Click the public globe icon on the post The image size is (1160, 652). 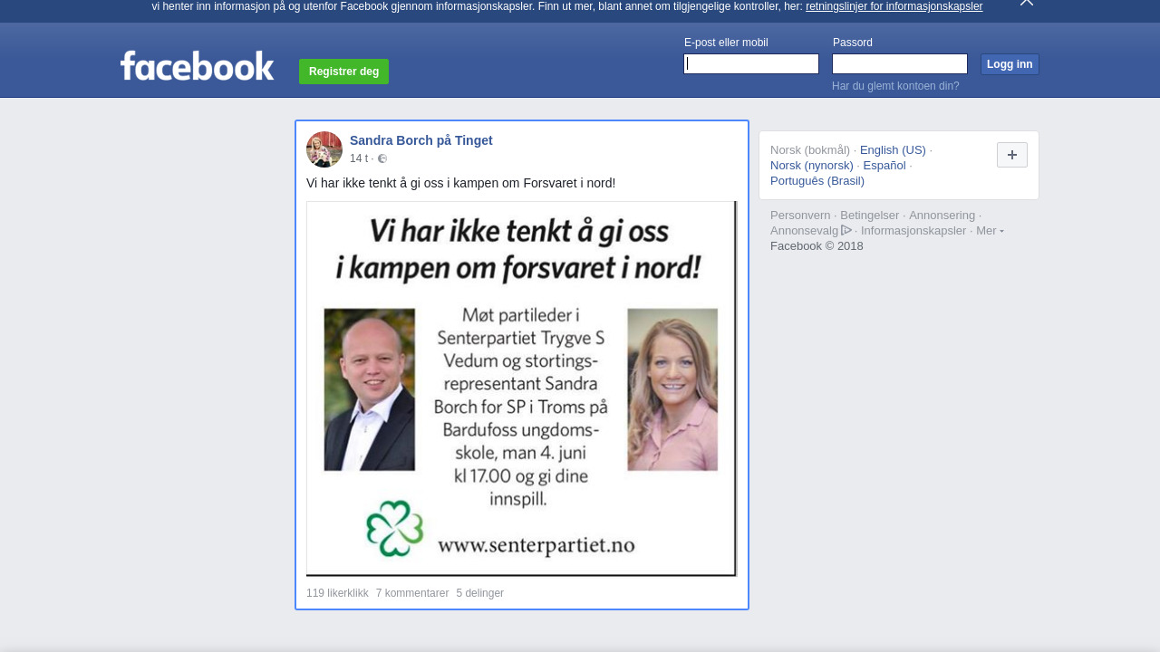(x=382, y=158)
